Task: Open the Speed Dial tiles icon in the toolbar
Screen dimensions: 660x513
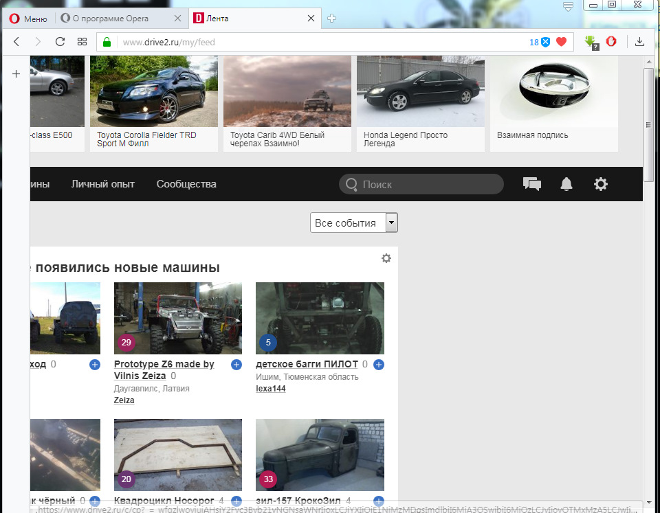Action: point(82,41)
